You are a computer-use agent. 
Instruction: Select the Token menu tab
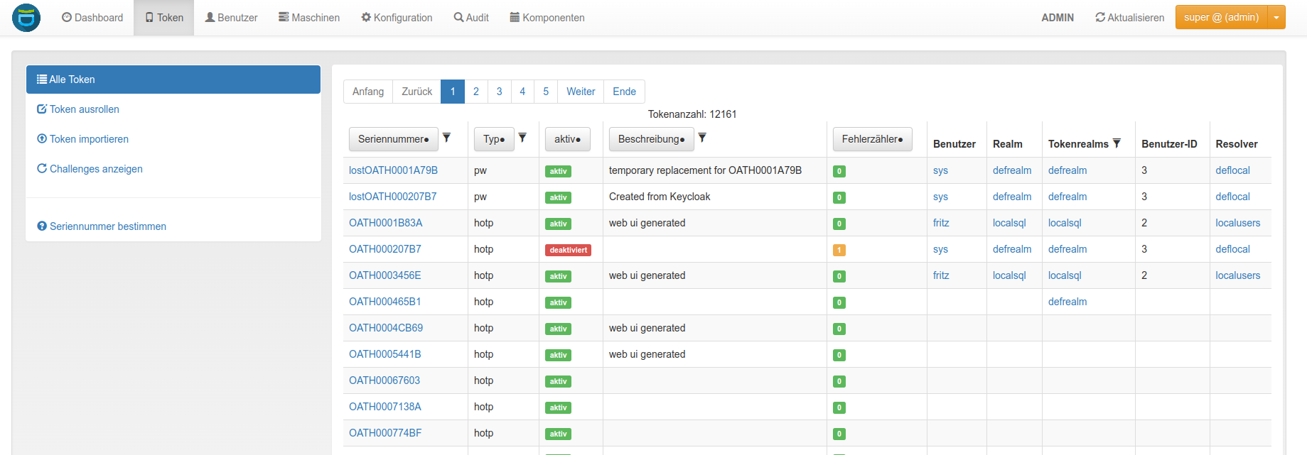click(164, 18)
